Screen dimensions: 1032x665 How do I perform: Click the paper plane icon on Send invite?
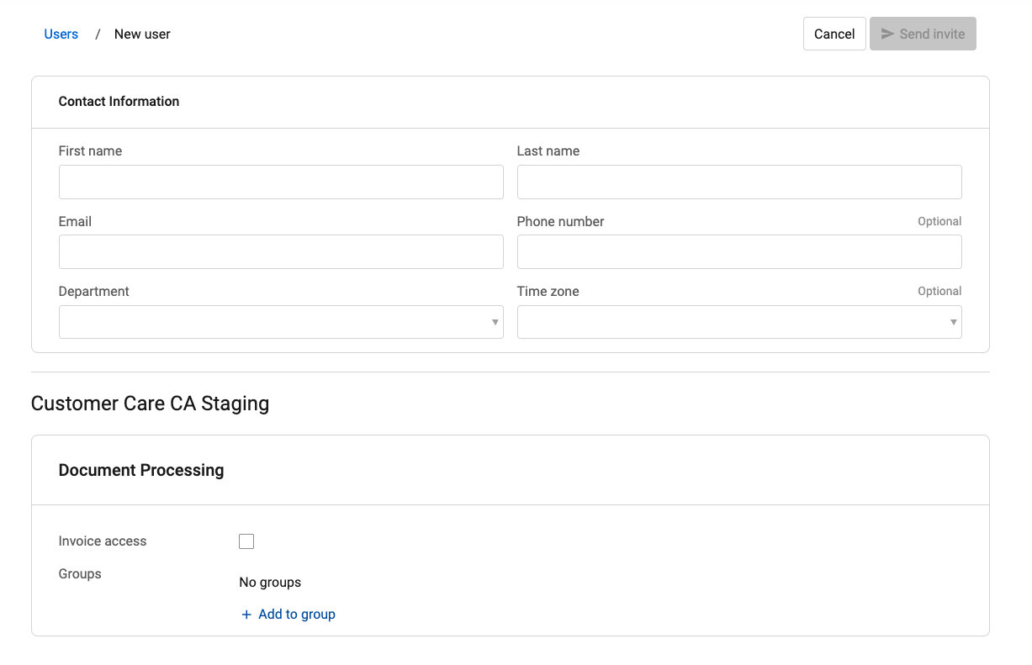coord(887,34)
